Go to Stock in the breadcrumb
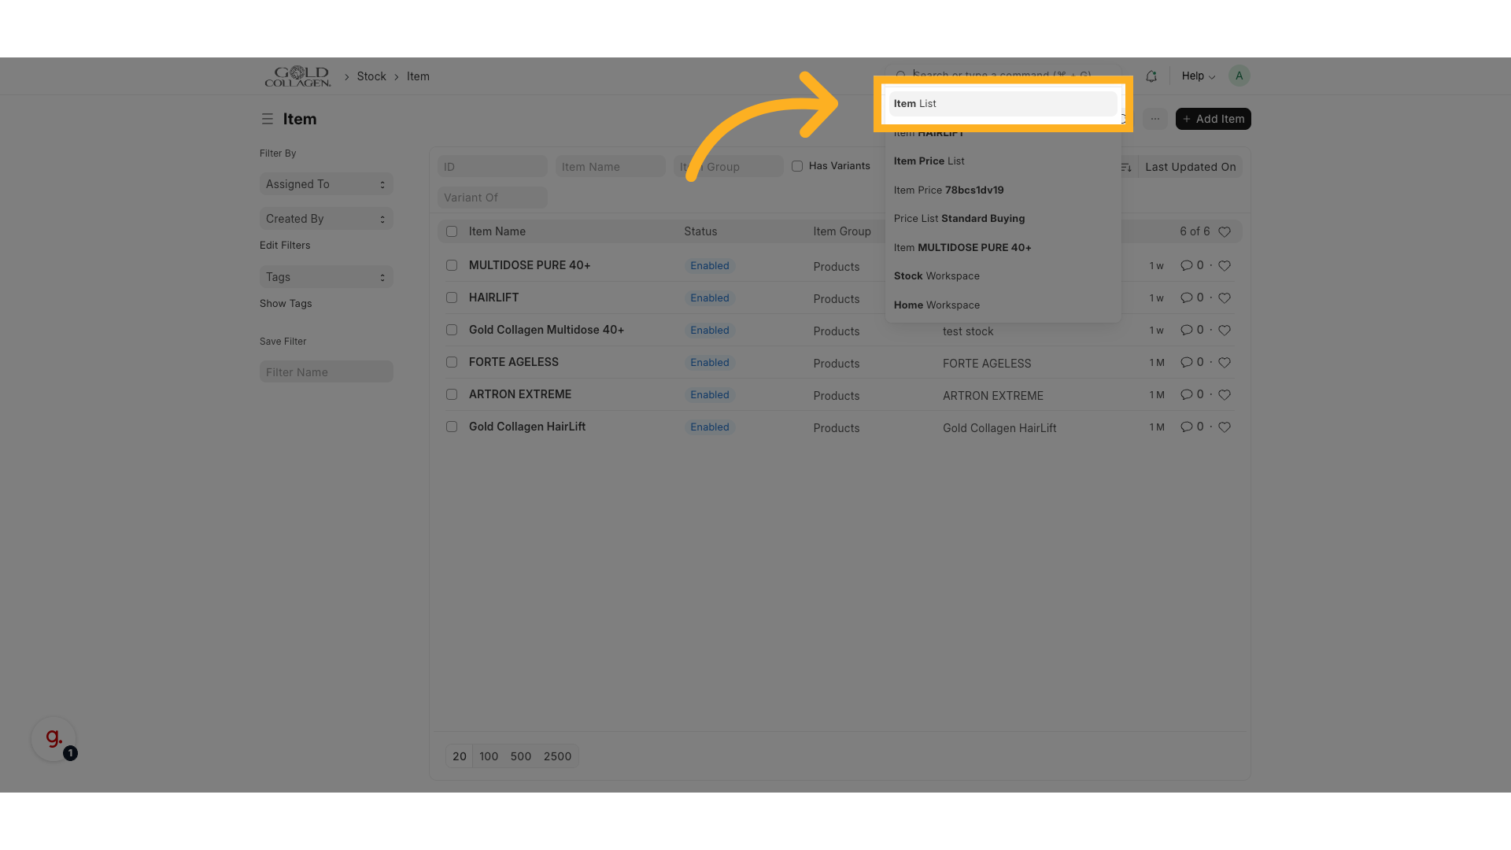The image size is (1511, 850). click(371, 76)
